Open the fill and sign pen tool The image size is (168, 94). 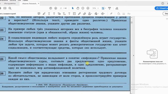coord(117,8)
